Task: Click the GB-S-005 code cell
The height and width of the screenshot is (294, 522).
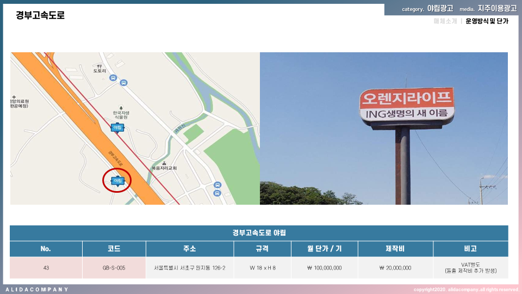Action: [114, 268]
